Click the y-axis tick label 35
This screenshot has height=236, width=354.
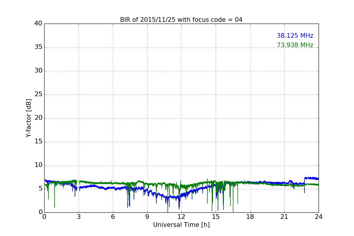click(38, 47)
